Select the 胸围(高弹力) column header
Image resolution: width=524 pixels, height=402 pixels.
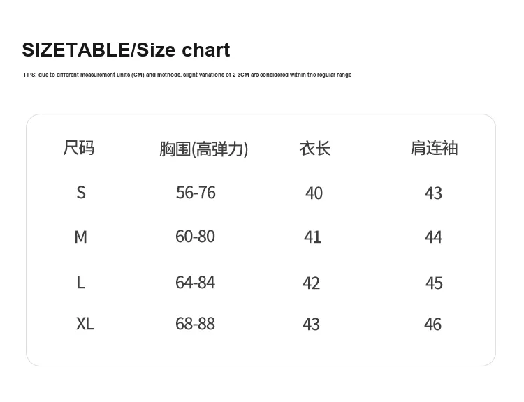pos(203,149)
